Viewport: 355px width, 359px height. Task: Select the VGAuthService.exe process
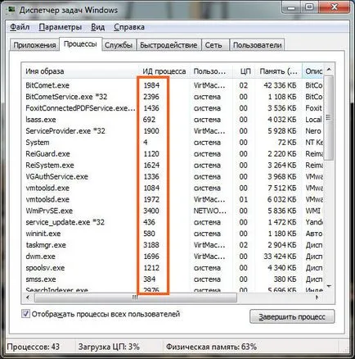point(173,177)
